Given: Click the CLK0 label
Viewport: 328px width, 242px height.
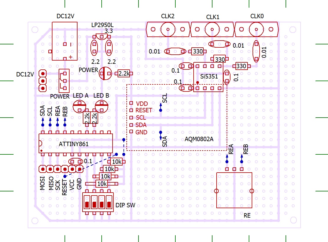Looking at the screenshot, I should pos(257,16).
